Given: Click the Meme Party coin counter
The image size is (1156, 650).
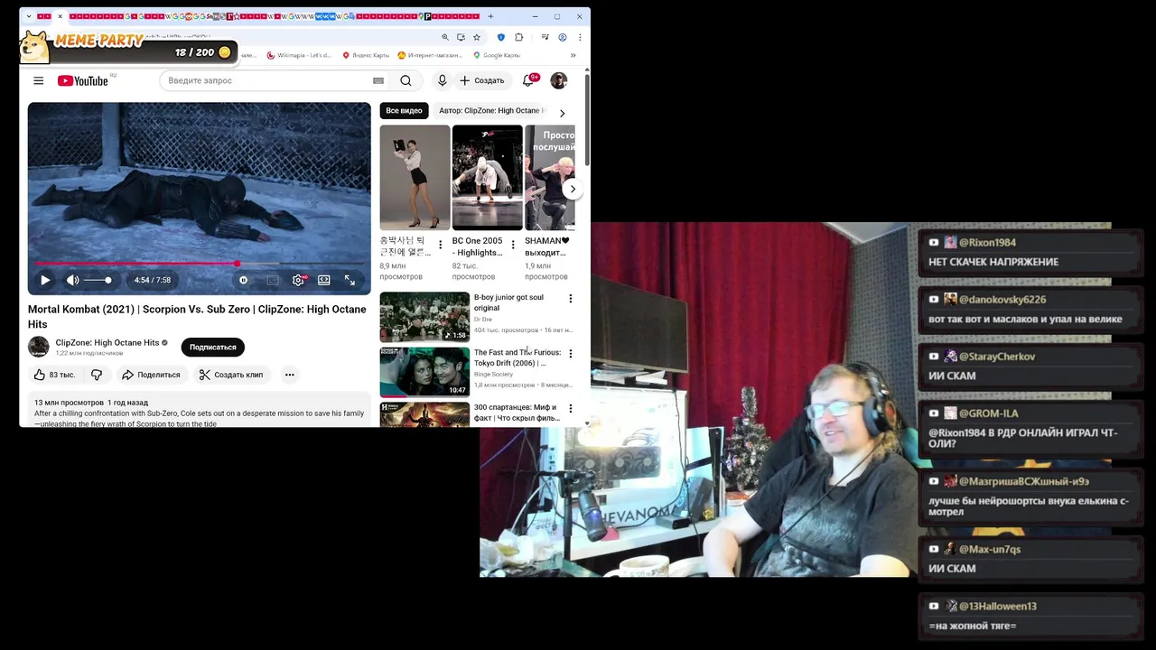Looking at the screenshot, I should pyautogui.click(x=203, y=52).
